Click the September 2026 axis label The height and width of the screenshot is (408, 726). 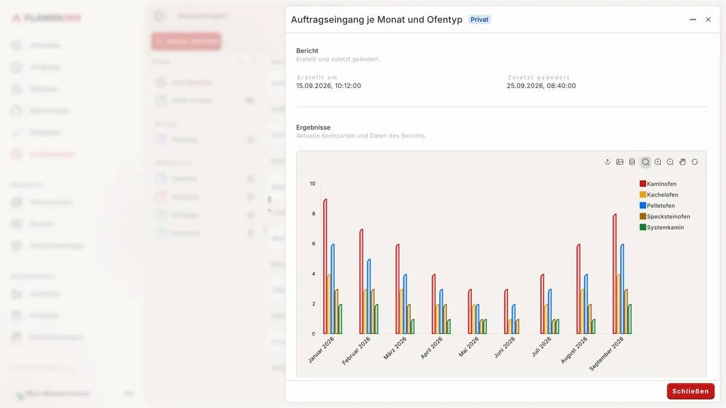tap(606, 354)
